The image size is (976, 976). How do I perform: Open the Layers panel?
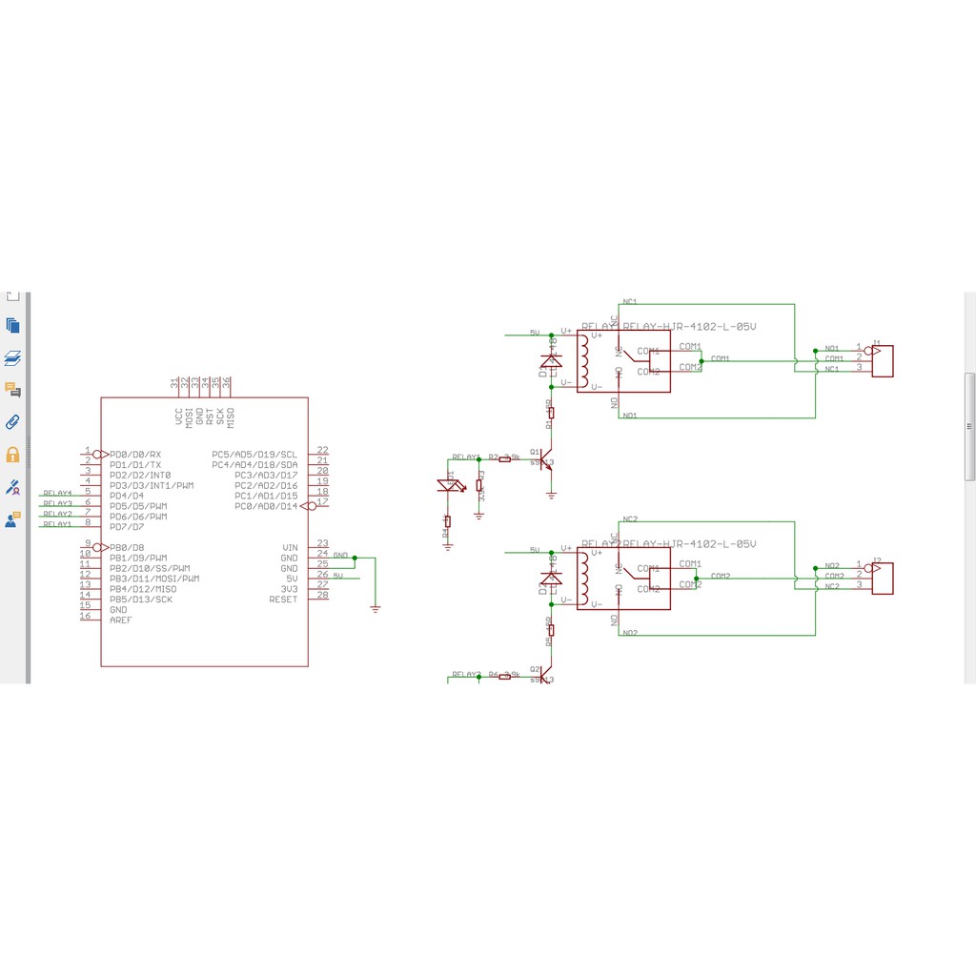click(x=12, y=358)
